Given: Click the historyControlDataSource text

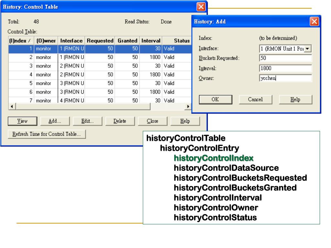Looking at the screenshot, I should coord(226,168).
